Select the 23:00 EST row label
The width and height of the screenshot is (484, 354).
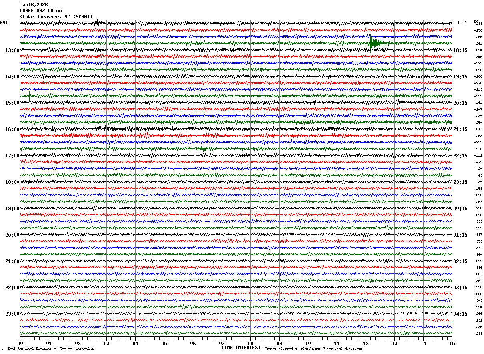coord(12,314)
